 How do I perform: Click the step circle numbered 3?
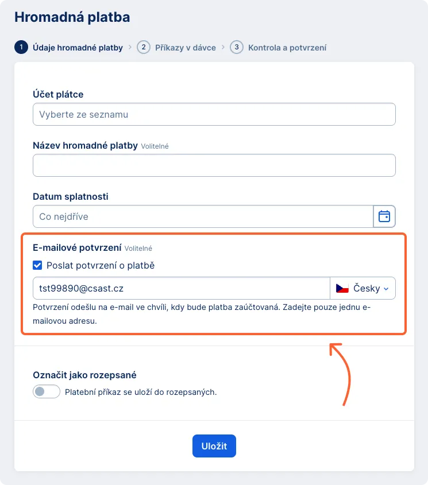pyautogui.click(x=236, y=47)
